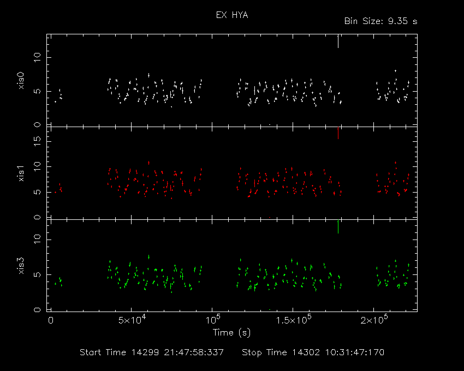Screen dimensions: 464x371
Task: Click the 1.5×10^5 x-axis tick label
Action: point(293,320)
